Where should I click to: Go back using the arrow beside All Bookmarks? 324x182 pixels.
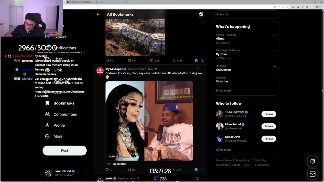click(98, 14)
